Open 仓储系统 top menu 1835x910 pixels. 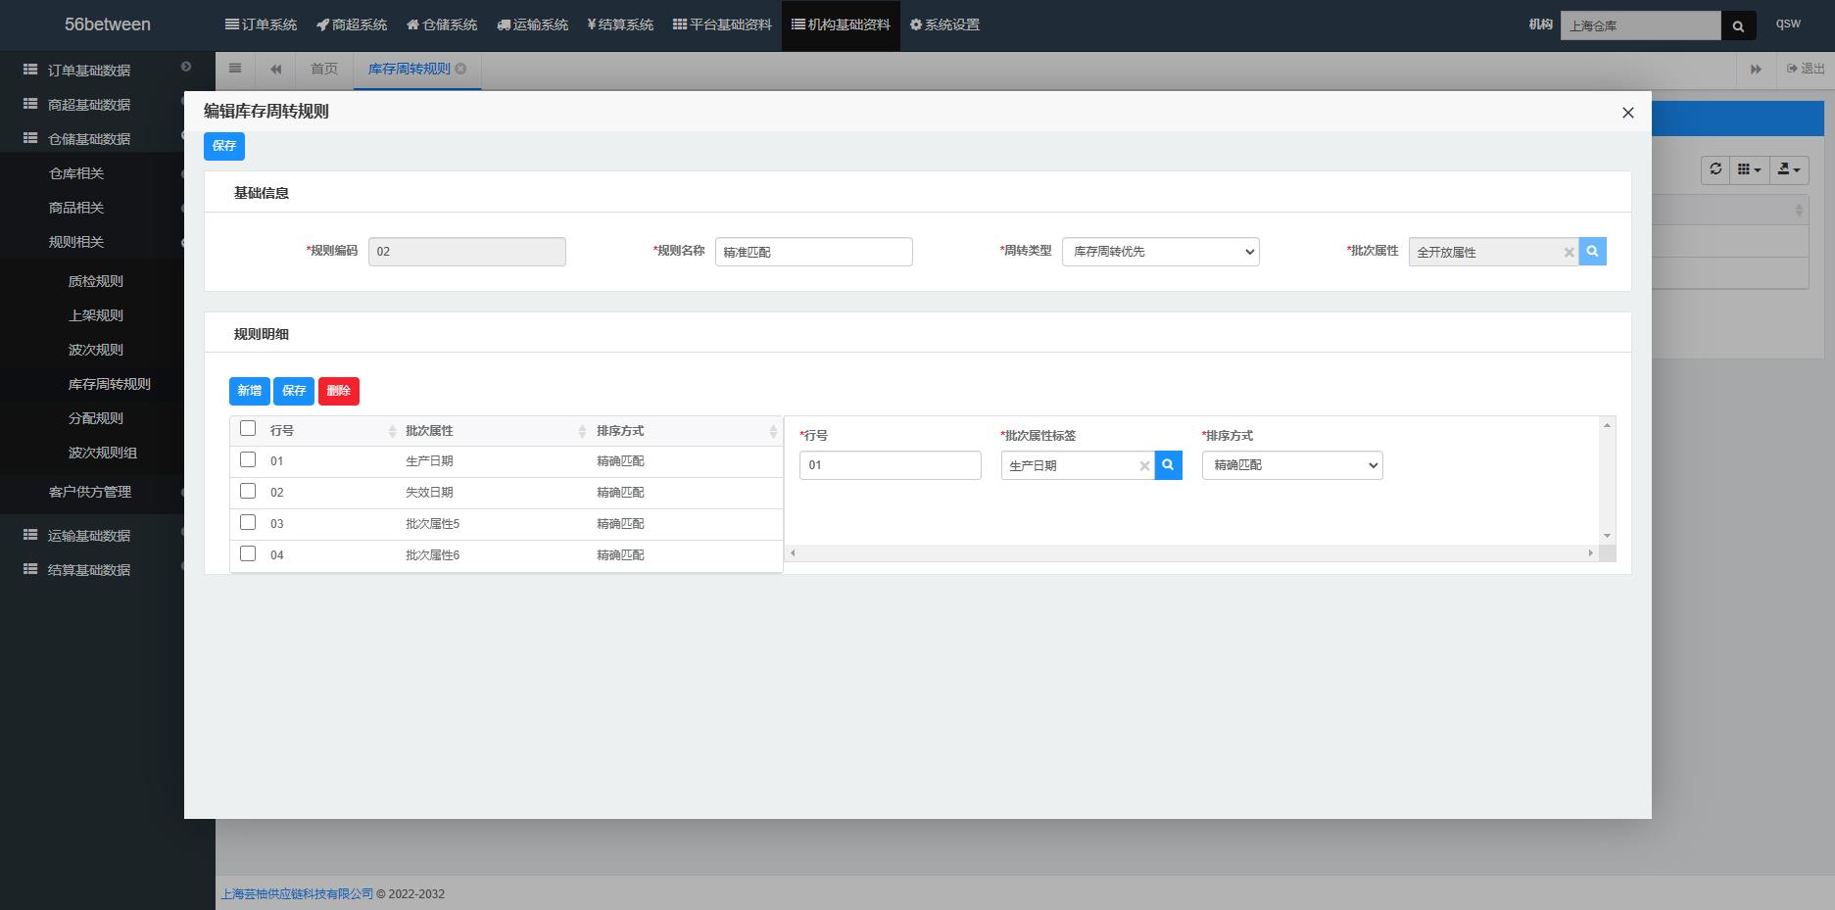[x=442, y=24]
